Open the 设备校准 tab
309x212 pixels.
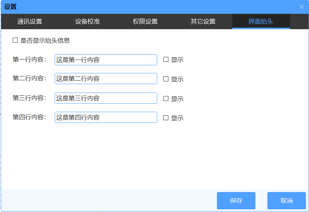[x=87, y=22]
